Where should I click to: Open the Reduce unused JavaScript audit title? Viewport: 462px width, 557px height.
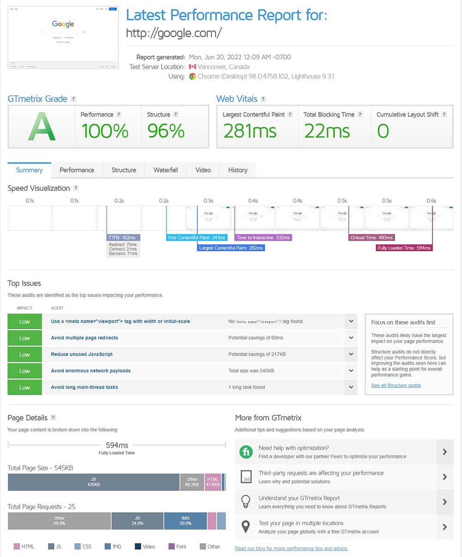coord(82,354)
